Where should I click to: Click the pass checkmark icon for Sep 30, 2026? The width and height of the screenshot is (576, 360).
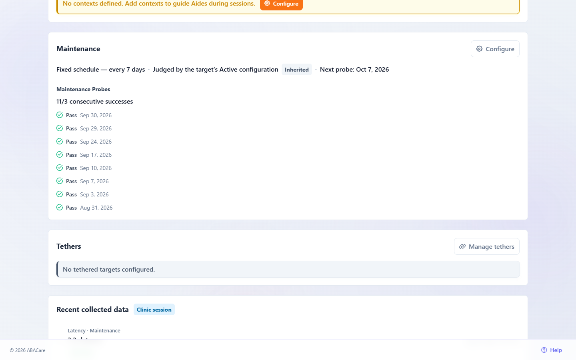(x=60, y=115)
